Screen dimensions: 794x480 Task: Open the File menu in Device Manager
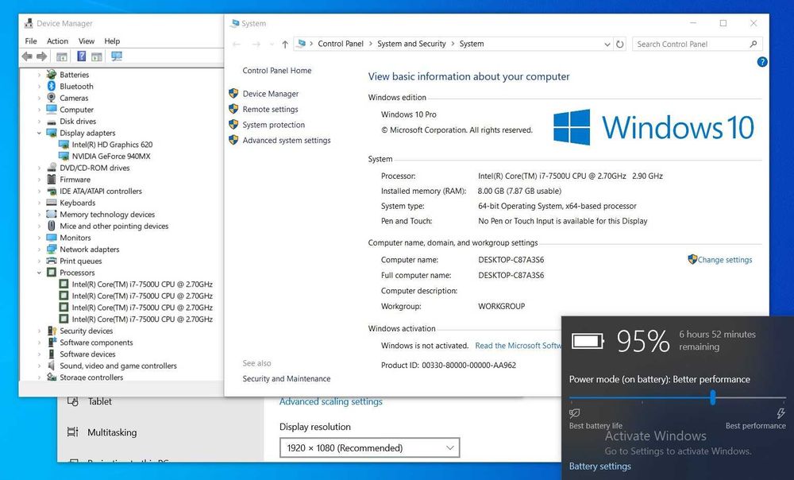[31, 41]
